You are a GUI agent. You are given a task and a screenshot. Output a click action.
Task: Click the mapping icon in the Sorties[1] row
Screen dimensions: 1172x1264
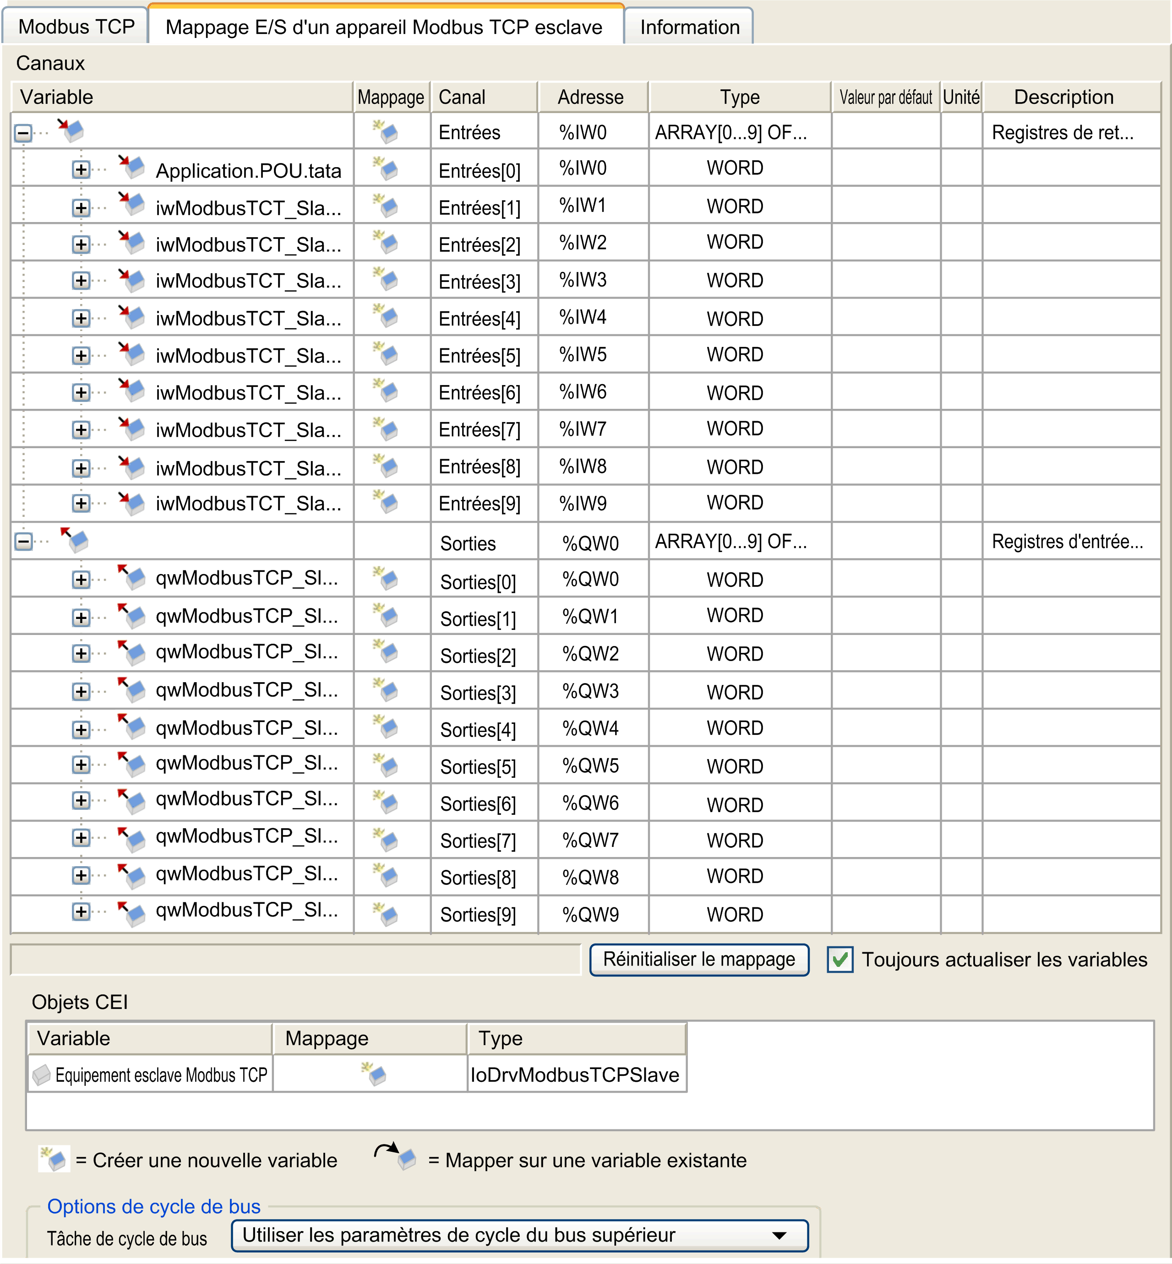pos(386,615)
